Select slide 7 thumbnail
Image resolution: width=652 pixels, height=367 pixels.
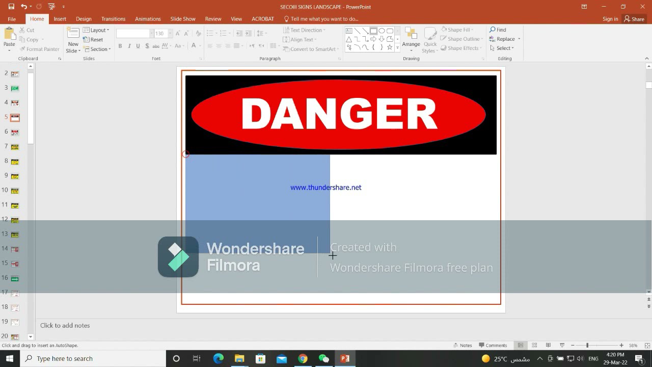click(15, 147)
